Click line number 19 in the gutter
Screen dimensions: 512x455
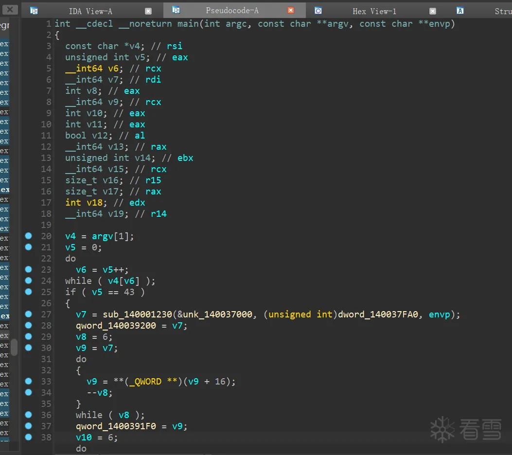click(46, 225)
